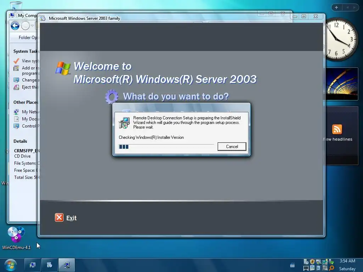Viewport: 363px width, 272px height.
Task: Collapse the Other Places section header
Action: [26, 102]
